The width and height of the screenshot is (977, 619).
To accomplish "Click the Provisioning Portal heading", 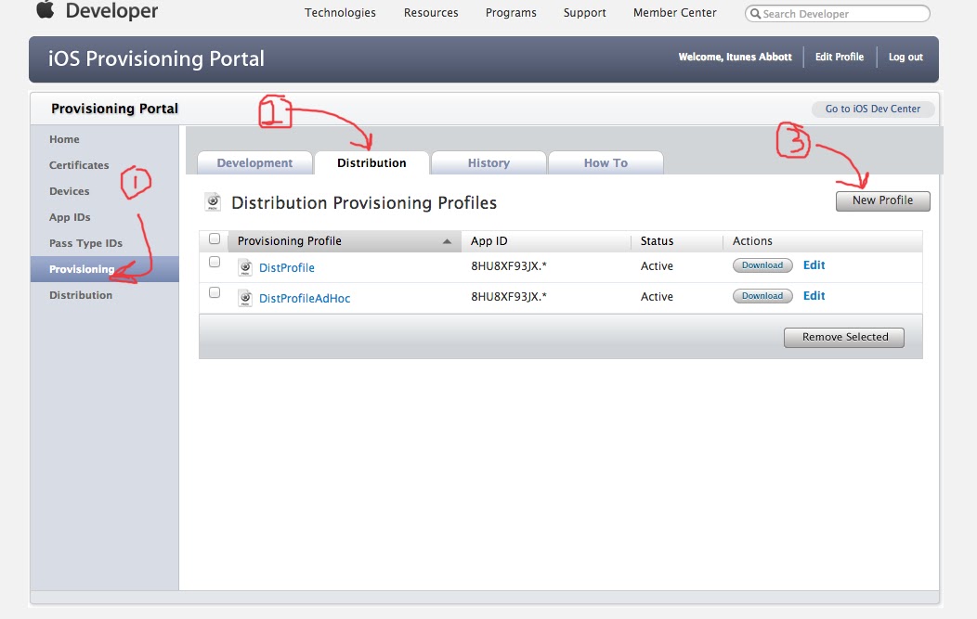I will coord(114,109).
